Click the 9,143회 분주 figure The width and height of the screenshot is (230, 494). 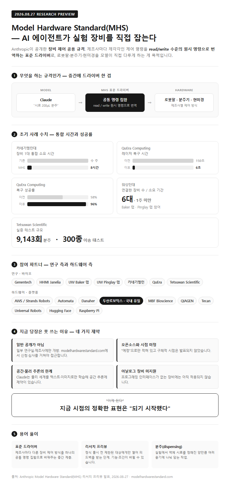(34, 239)
